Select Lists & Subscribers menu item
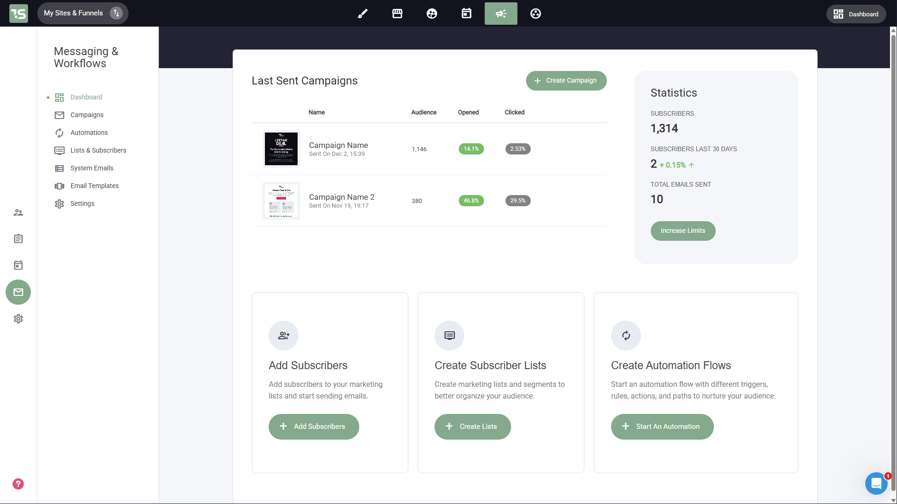The image size is (897, 504). (98, 150)
